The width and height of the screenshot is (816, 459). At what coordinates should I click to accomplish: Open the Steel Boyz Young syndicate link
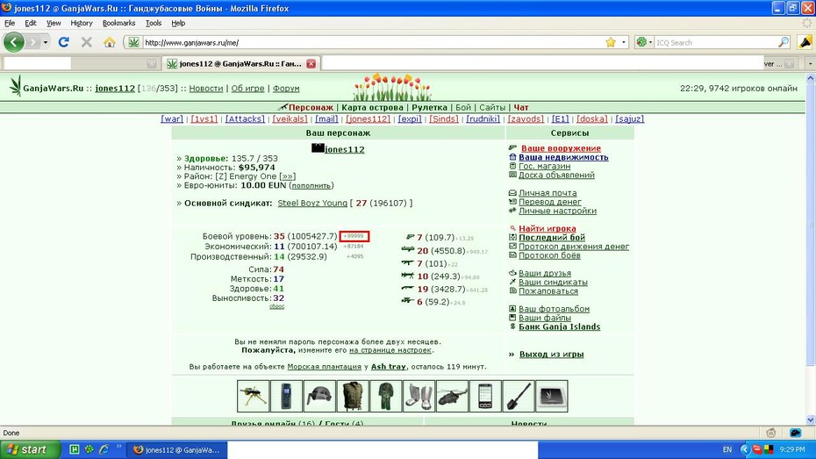coord(312,203)
